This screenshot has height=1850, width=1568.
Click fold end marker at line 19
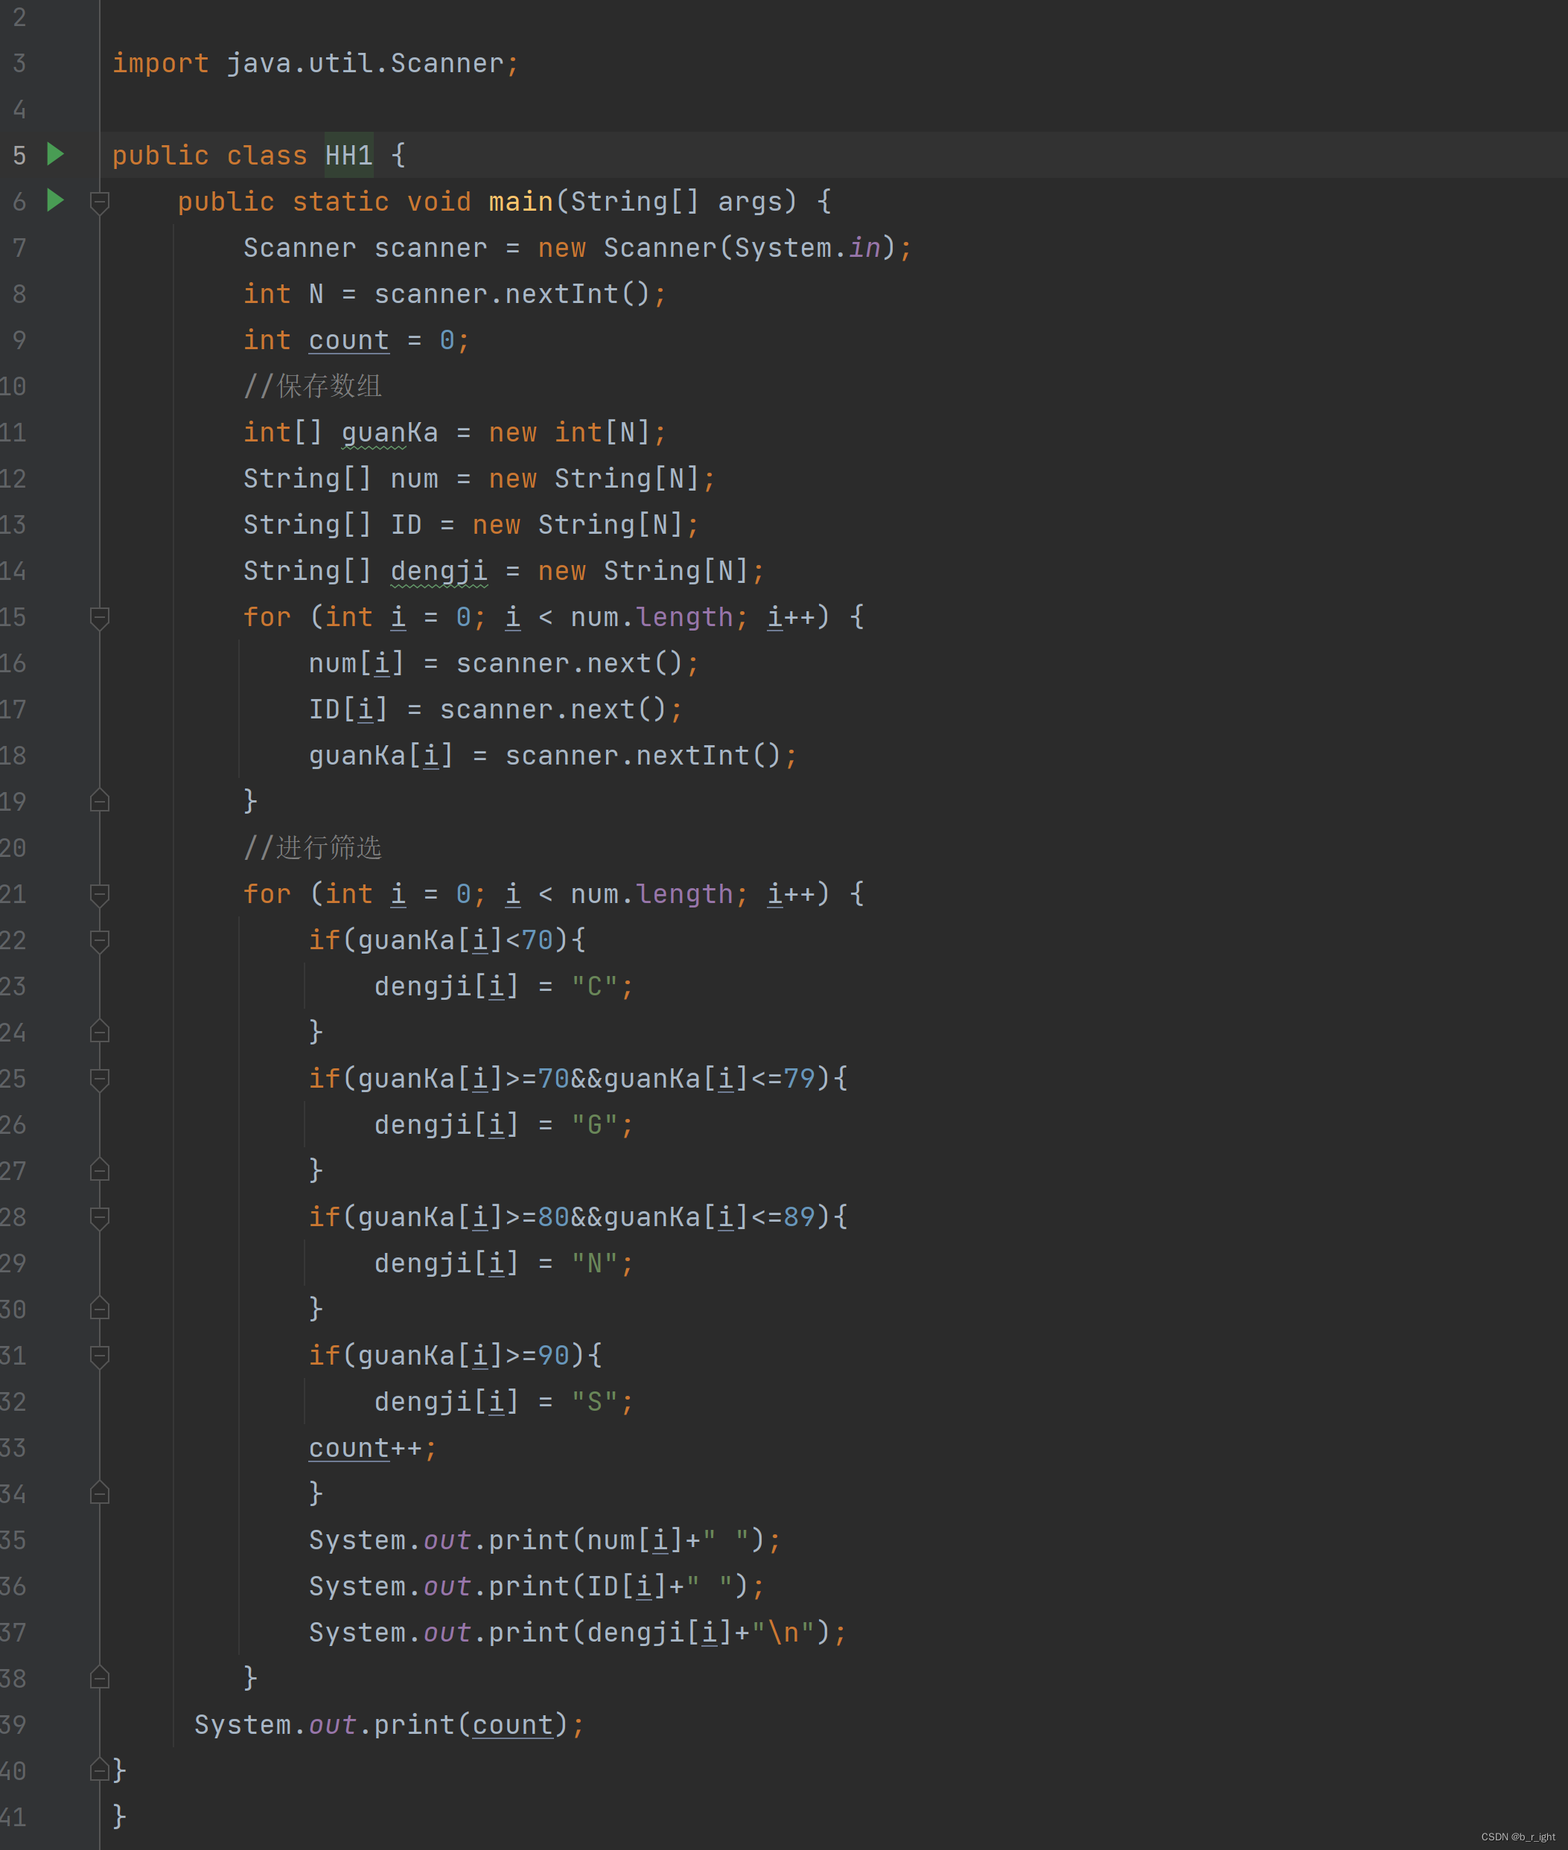[100, 800]
